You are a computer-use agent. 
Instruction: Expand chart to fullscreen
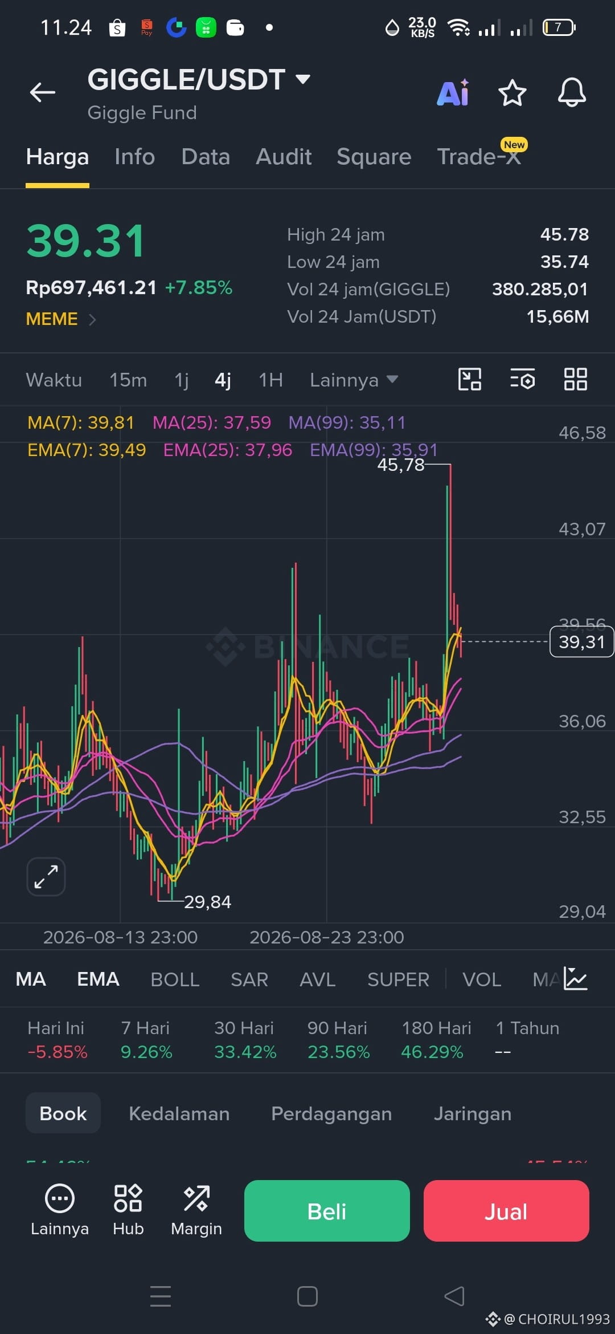[x=46, y=877]
